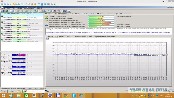Click the first monitor icon in remote toolbar

2,4
